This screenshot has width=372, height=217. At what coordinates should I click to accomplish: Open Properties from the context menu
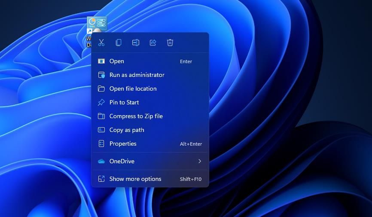123,144
